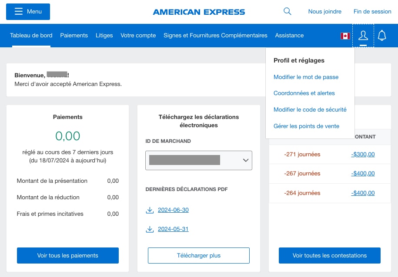Click the download icon beside 2024-05-31
The width and height of the screenshot is (398, 277).
click(150, 229)
